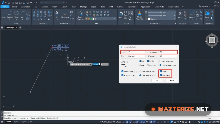The height and width of the screenshot is (124, 220).
Task: Select the Arc drawing tool
Action: pos(22,15)
